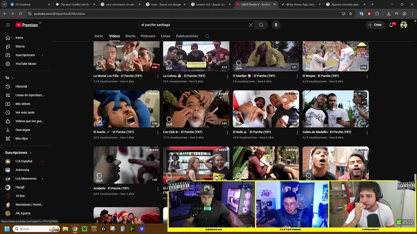Open the IT Marilyn video title link

[x=254, y=76]
